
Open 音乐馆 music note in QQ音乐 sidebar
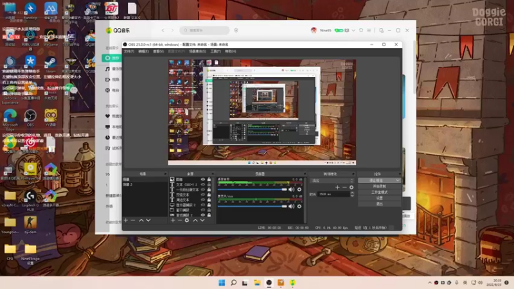click(x=107, y=69)
